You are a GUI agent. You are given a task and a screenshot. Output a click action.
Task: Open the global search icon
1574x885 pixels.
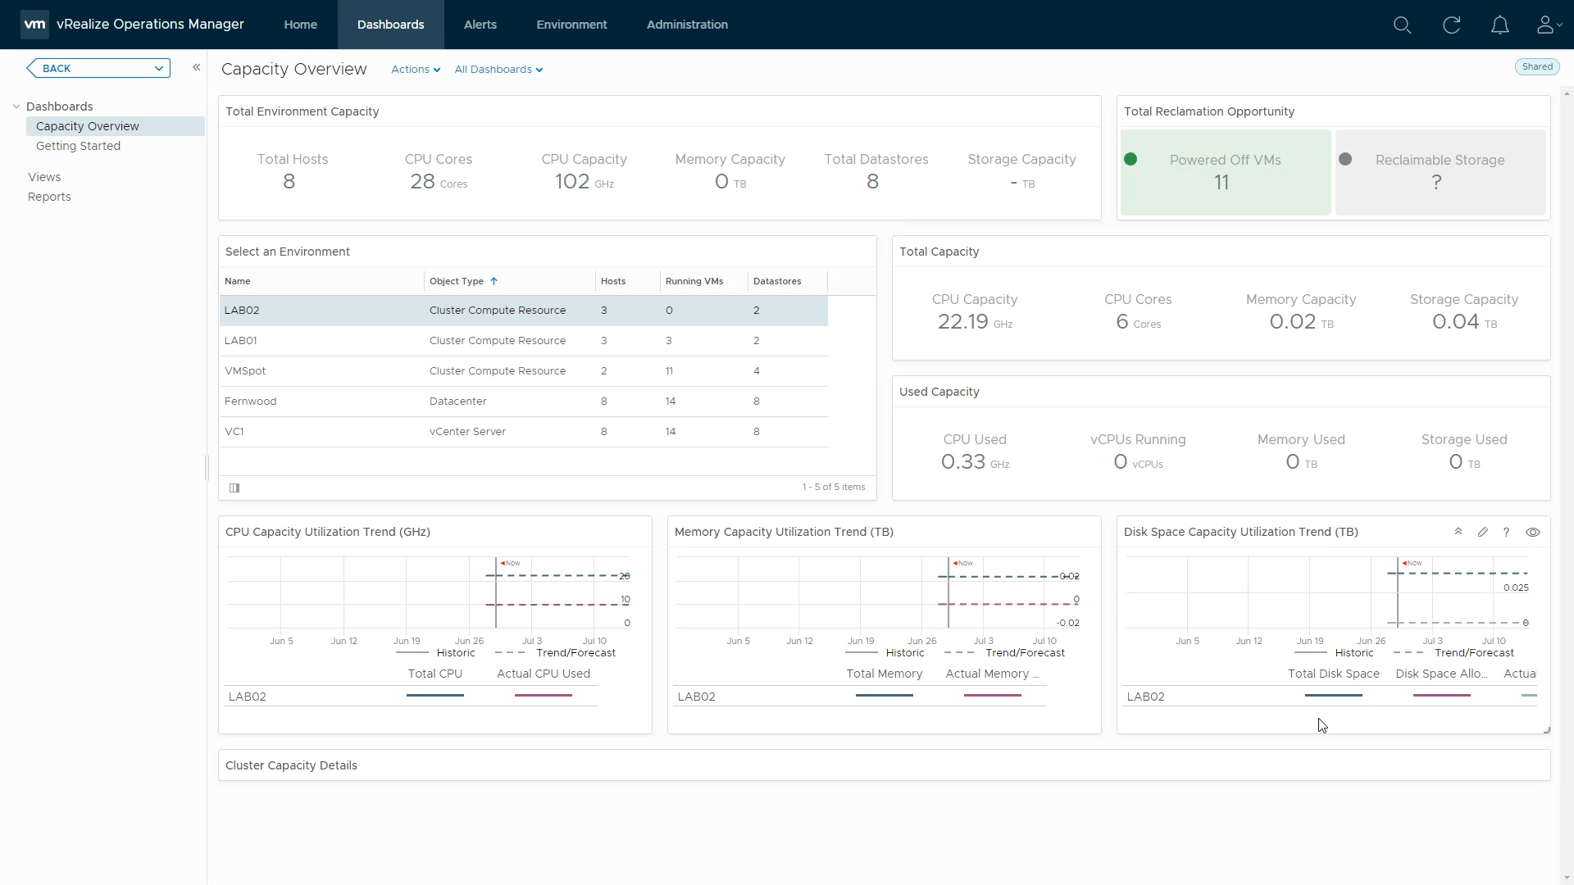1402,25
